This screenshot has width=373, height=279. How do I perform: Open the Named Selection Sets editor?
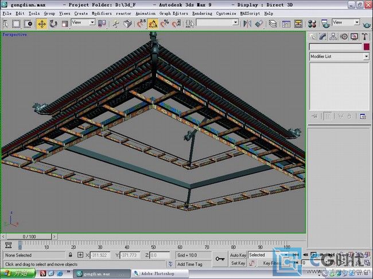point(189,23)
